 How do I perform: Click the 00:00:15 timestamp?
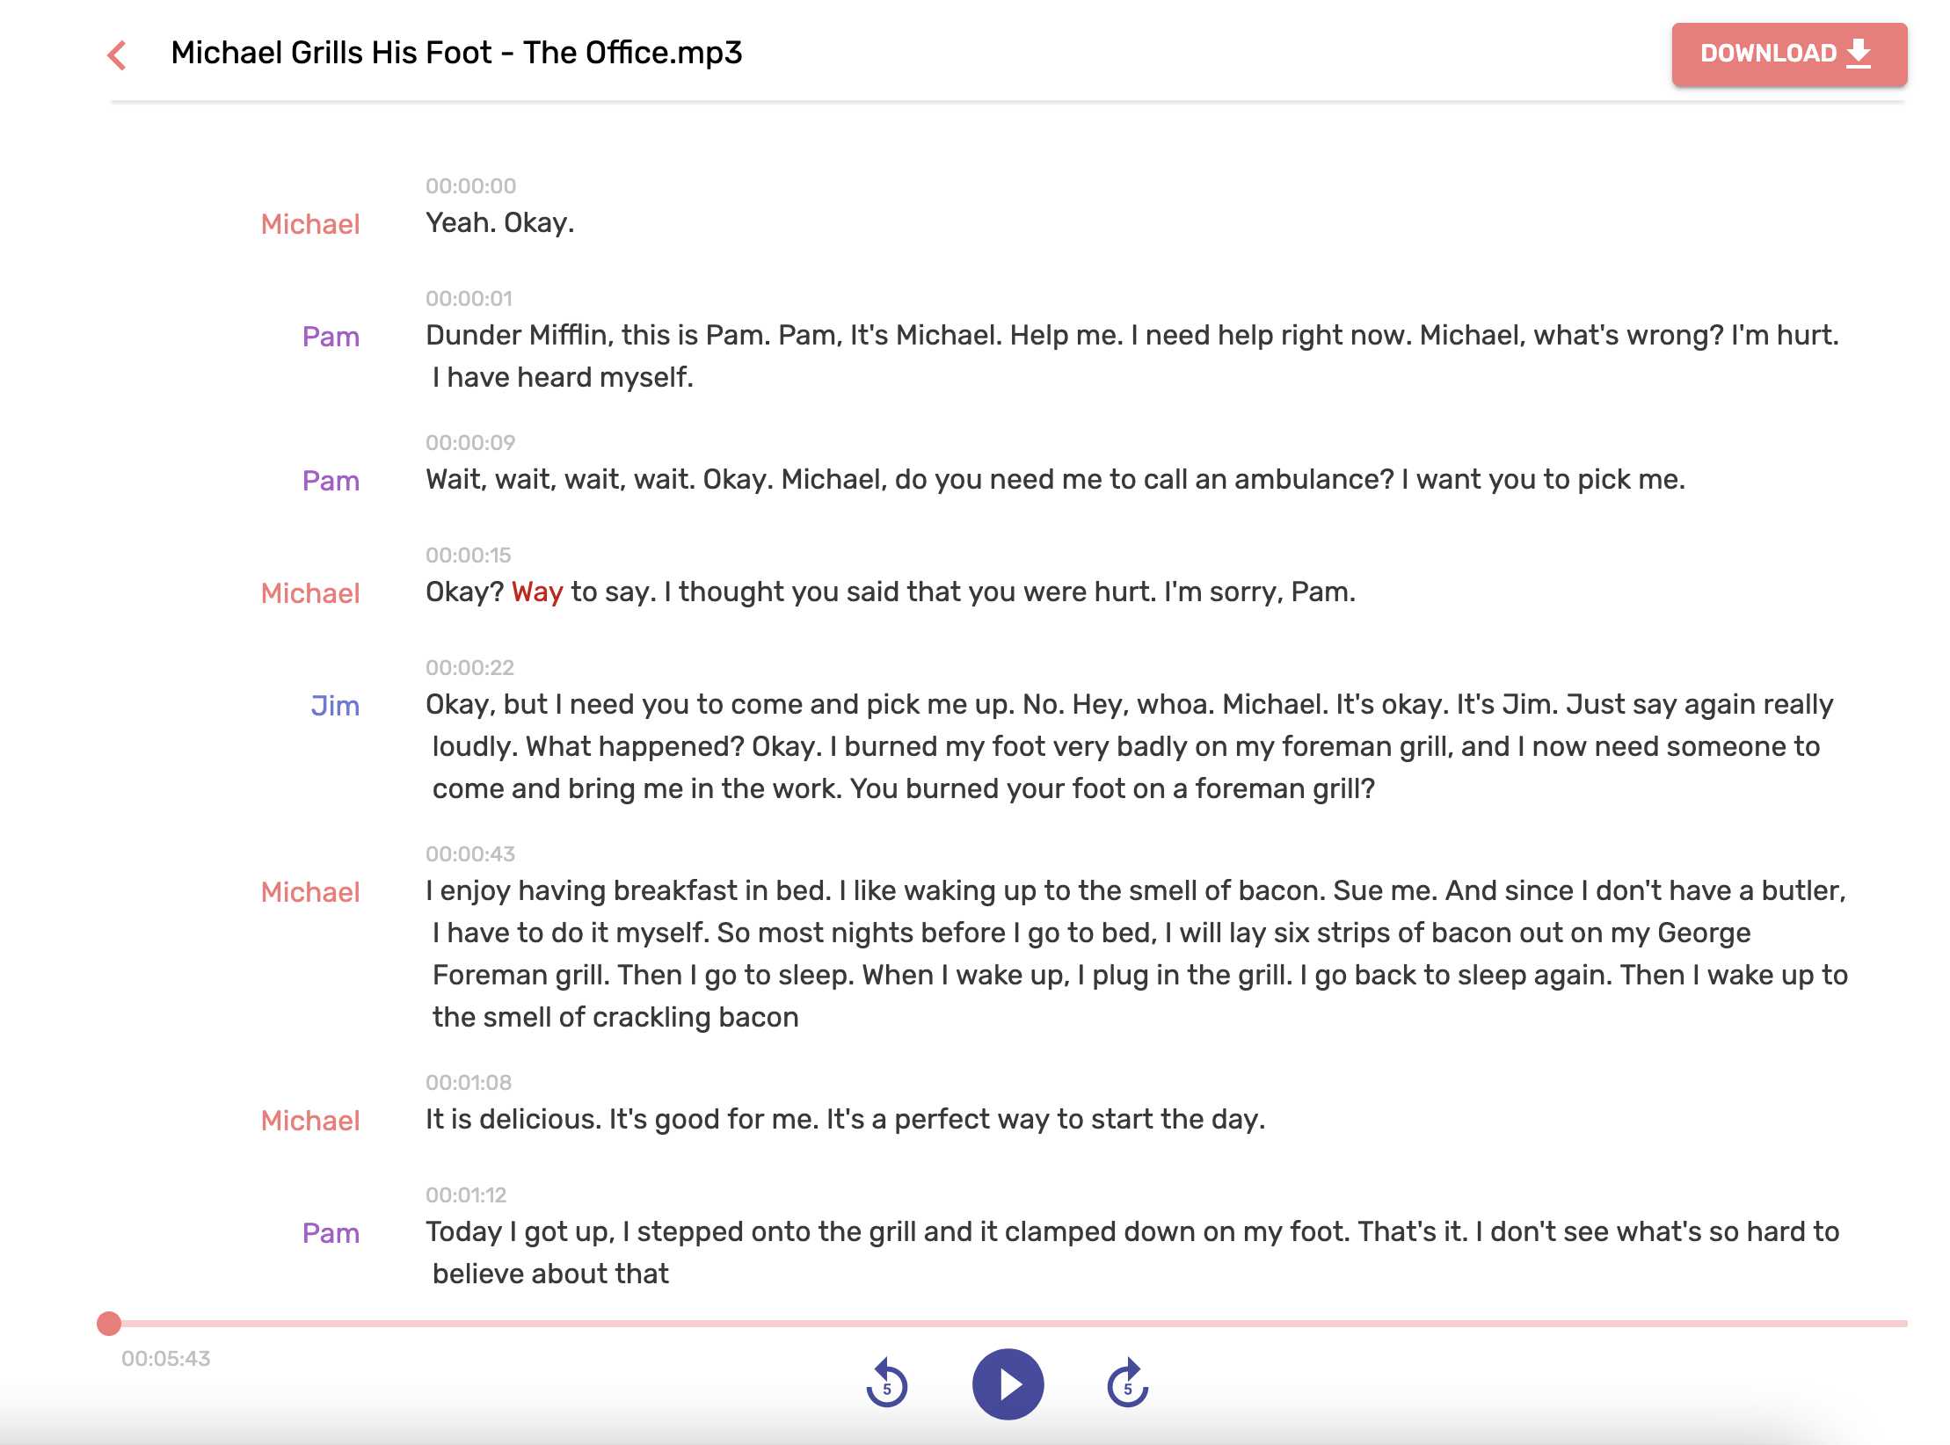[468, 555]
